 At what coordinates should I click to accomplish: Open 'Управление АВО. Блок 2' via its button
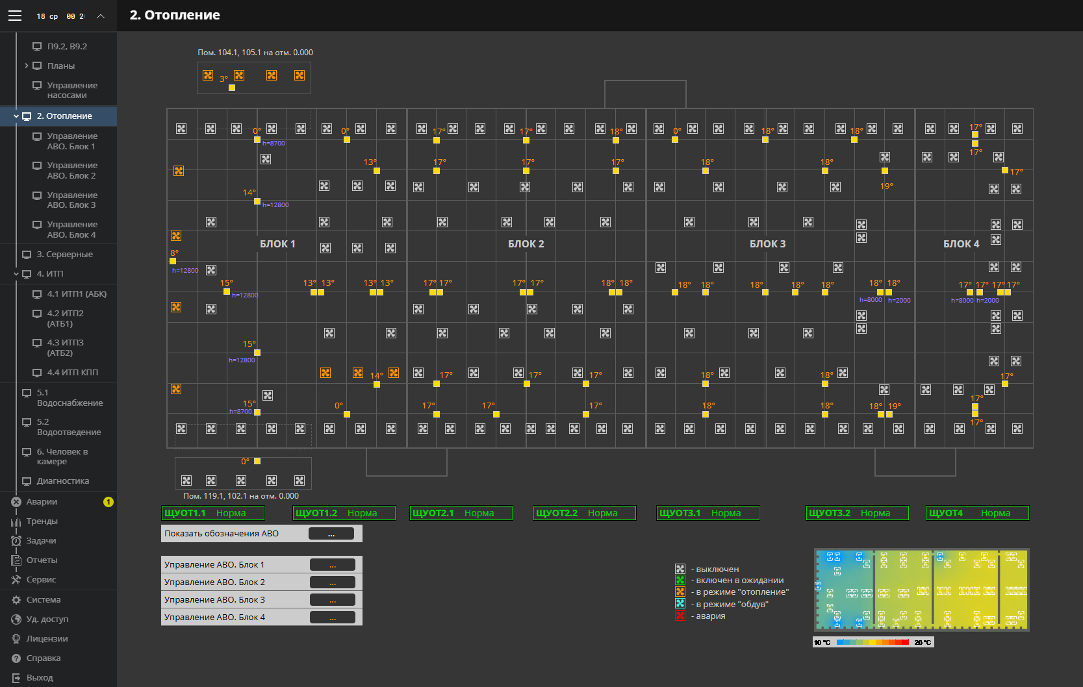coord(332,582)
